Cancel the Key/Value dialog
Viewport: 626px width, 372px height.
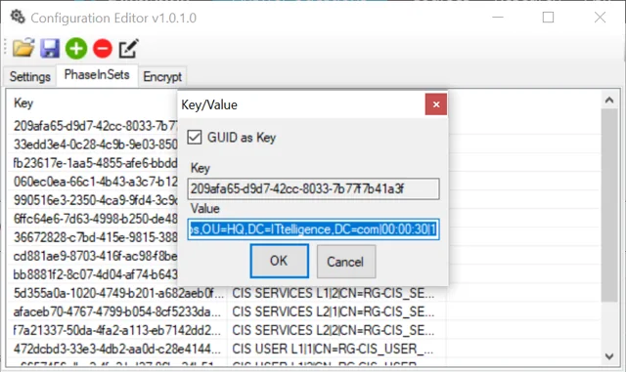pyautogui.click(x=345, y=262)
